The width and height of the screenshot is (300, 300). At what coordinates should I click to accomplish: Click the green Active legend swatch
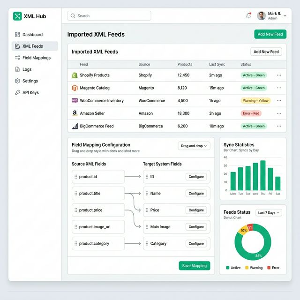tap(228, 268)
